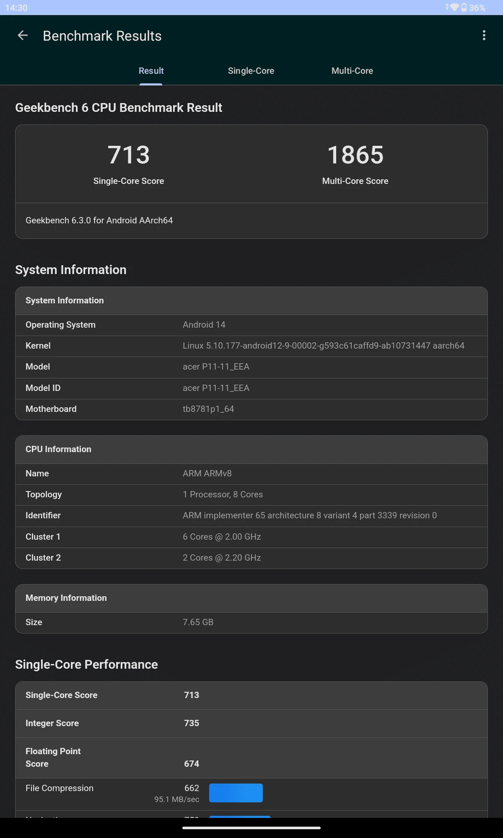503x838 pixels.
Task: Tap the Android 14 operating system value
Action: (204, 325)
